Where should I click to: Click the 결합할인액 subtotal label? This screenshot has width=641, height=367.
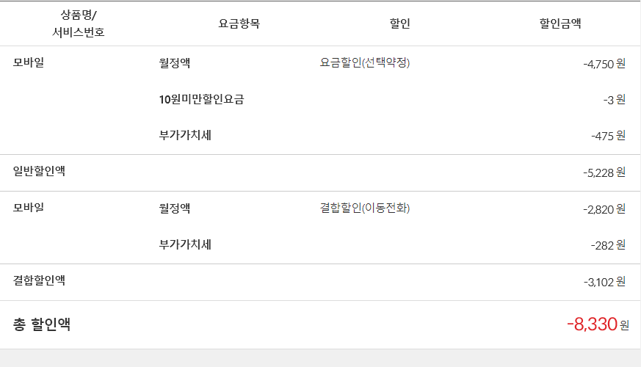[x=39, y=280]
